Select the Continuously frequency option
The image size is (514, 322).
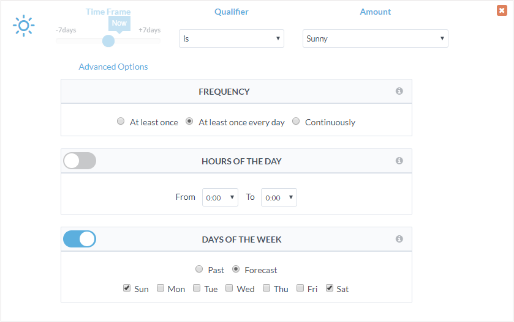click(x=296, y=122)
